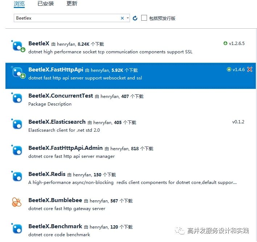Viewport: 257px width, 242px height.
Task: Click 'Package Description' under ConcurrentTest
Action: coord(50,104)
